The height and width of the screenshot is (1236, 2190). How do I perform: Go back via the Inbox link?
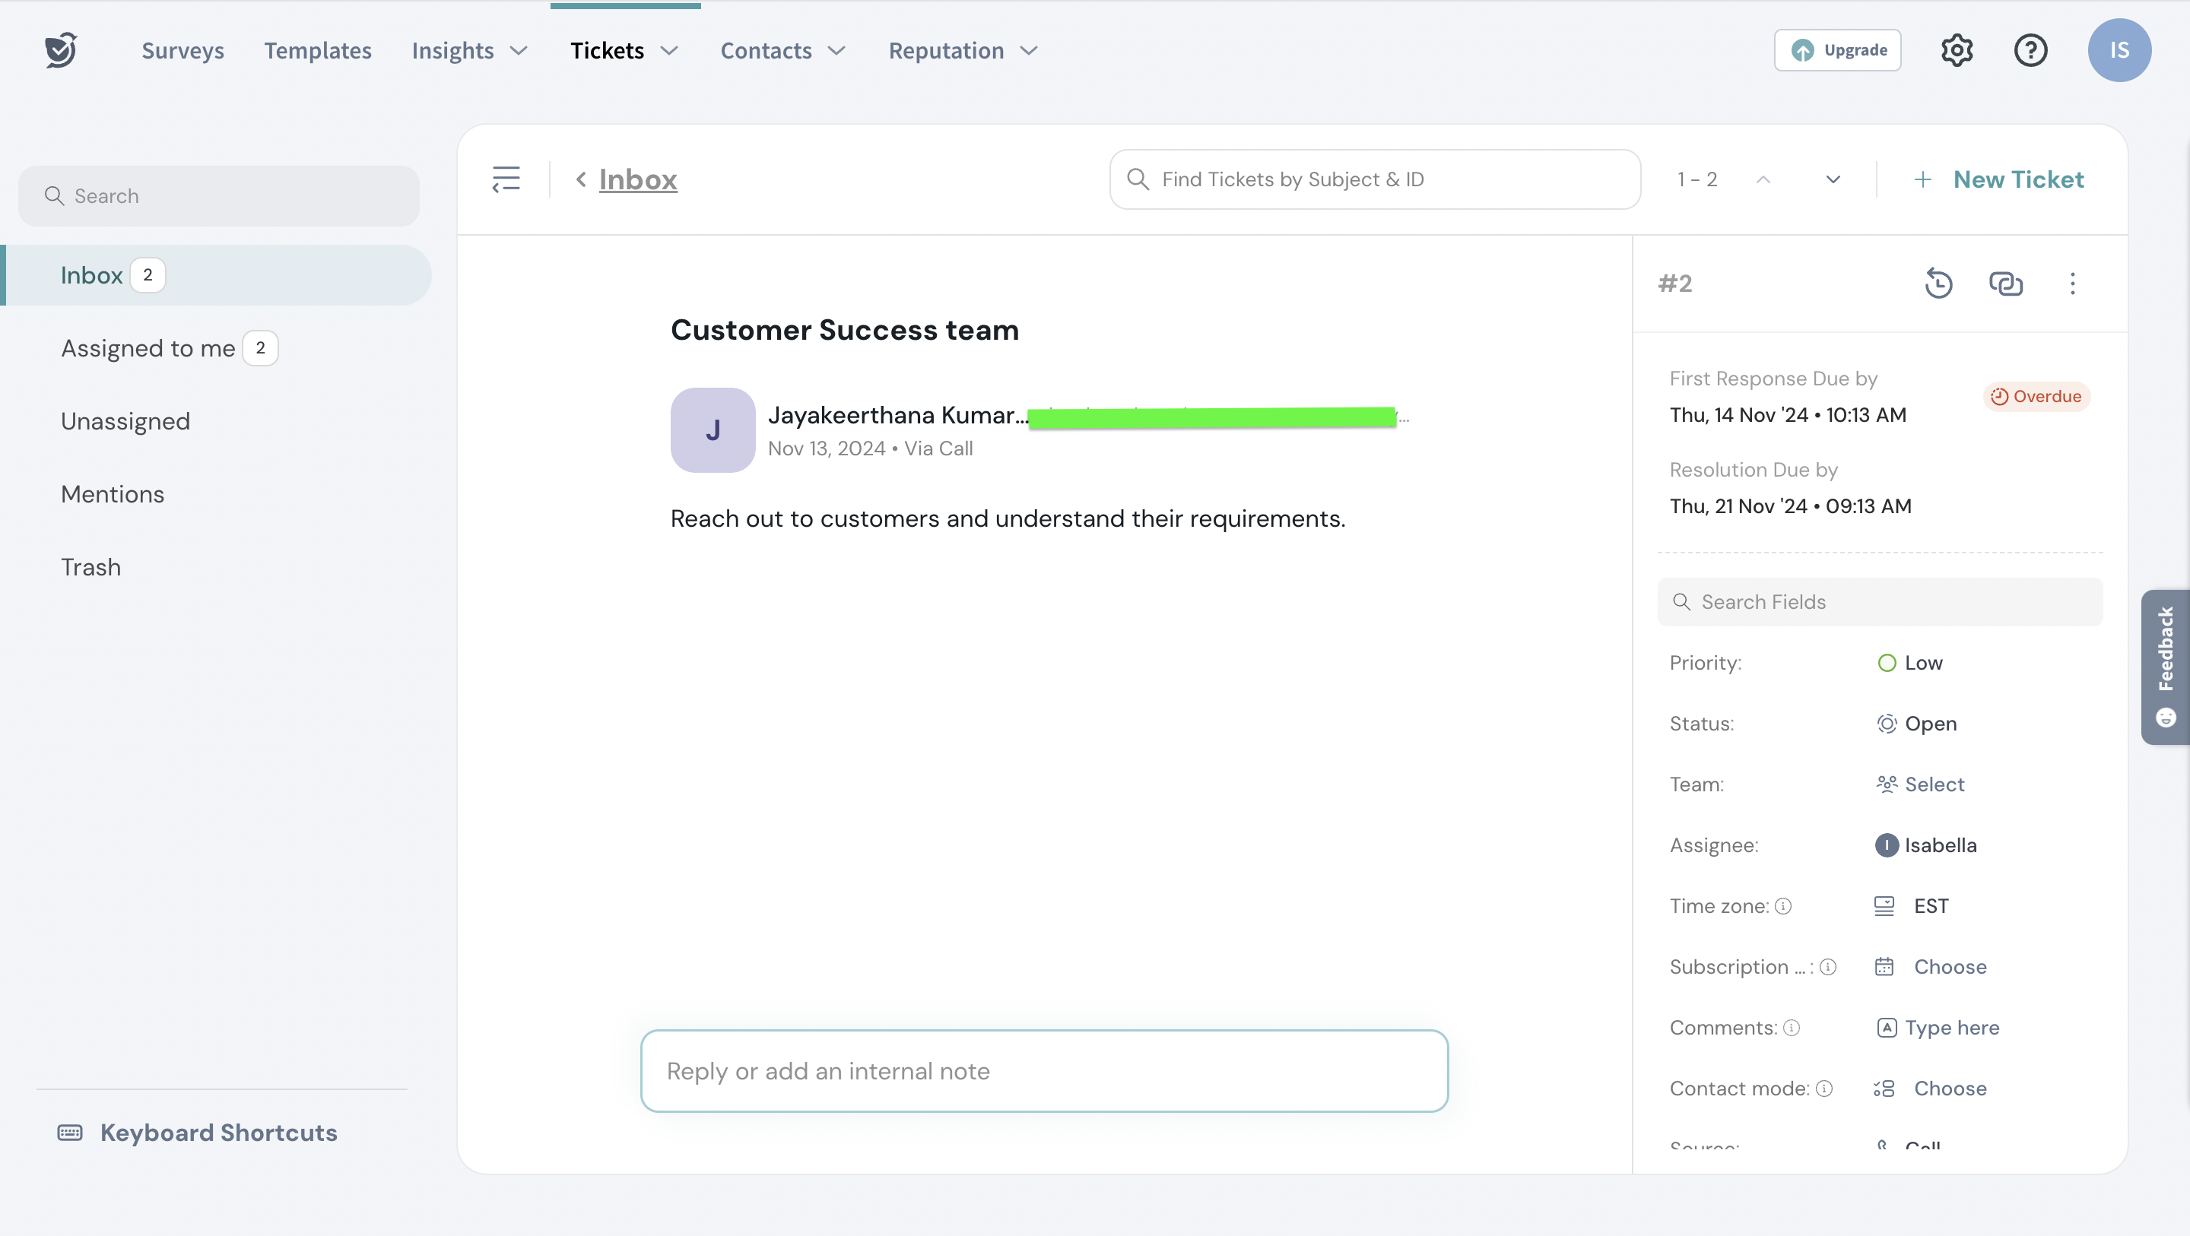(x=638, y=179)
